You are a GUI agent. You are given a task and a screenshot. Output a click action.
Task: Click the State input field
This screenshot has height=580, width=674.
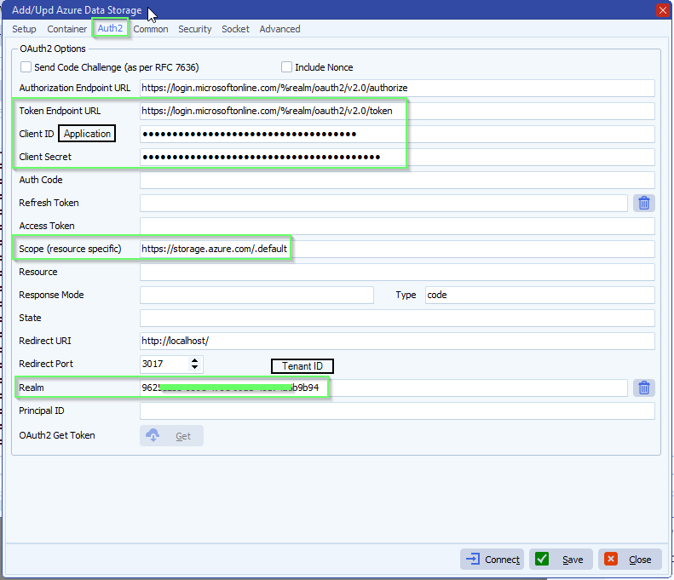(397, 318)
